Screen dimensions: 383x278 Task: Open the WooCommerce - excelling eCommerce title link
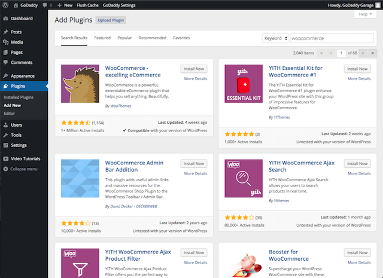(x=133, y=72)
